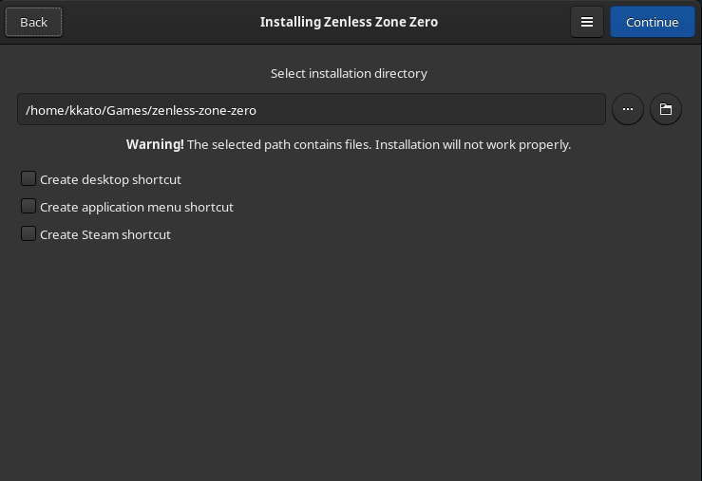Click the 'Installing Zenless Zone Zero' title
The height and width of the screenshot is (481, 702).
pos(349,22)
